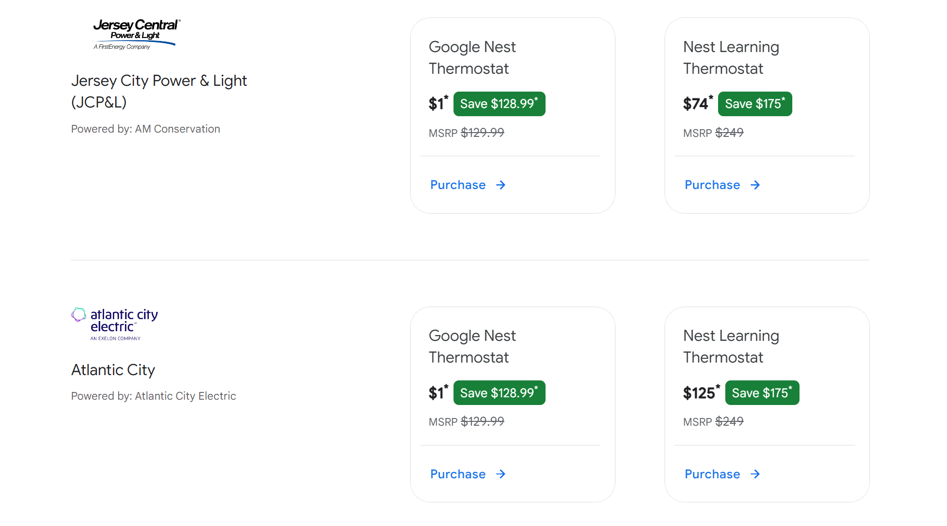This screenshot has width=947, height=526.
Task: Click the Save $175 badge beside $74 price
Action: click(755, 104)
